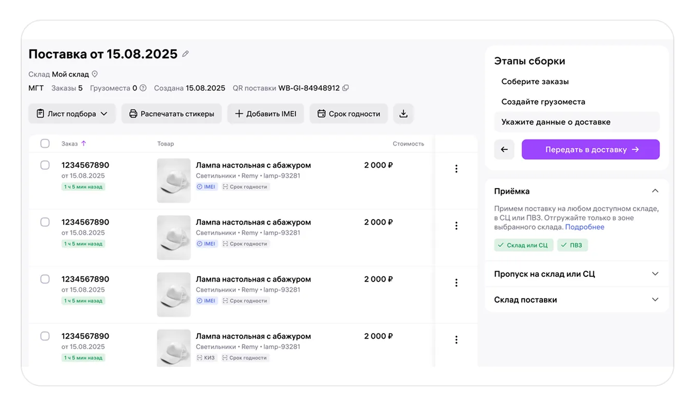Select the Создайте грузоместа stage
The image size is (695, 406).
click(x=543, y=102)
